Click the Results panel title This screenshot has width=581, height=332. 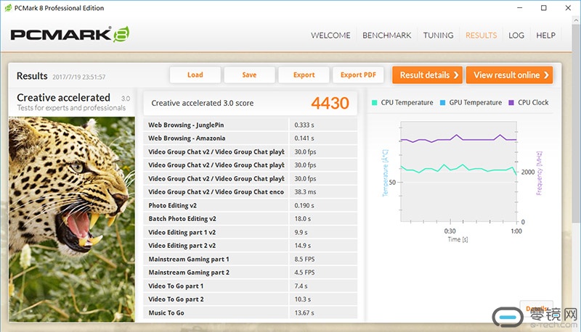pyautogui.click(x=32, y=76)
